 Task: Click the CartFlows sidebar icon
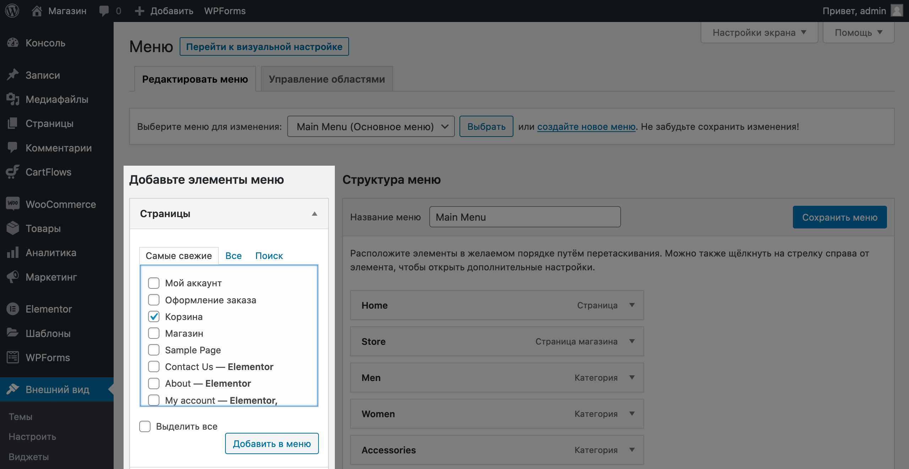click(x=13, y=172)
